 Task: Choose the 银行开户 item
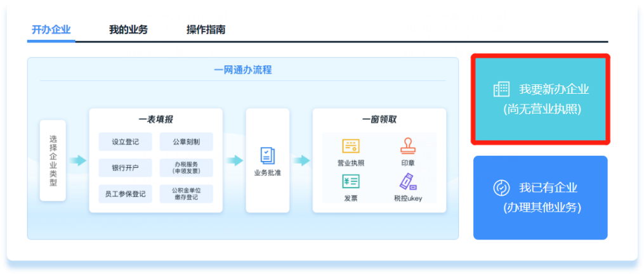[125, 168]
